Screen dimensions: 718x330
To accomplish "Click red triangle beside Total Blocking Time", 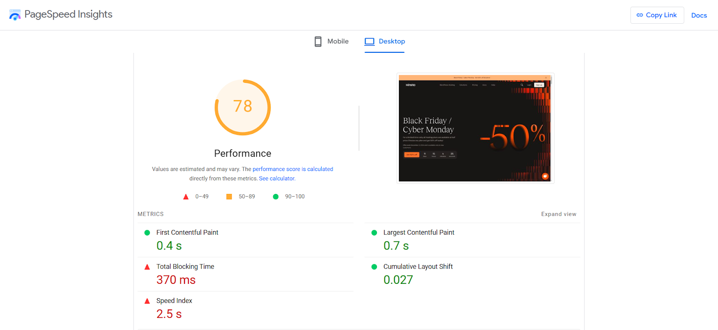I will point(147,267).
